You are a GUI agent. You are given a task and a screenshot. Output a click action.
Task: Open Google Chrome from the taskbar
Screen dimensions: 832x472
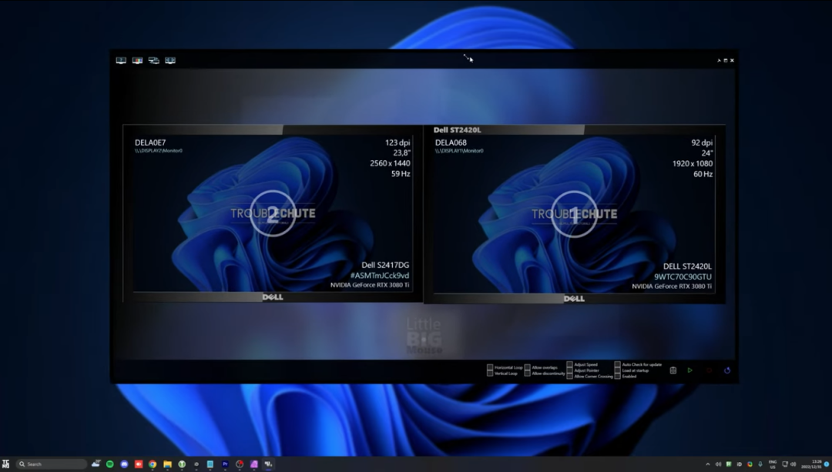pos(153,464)
